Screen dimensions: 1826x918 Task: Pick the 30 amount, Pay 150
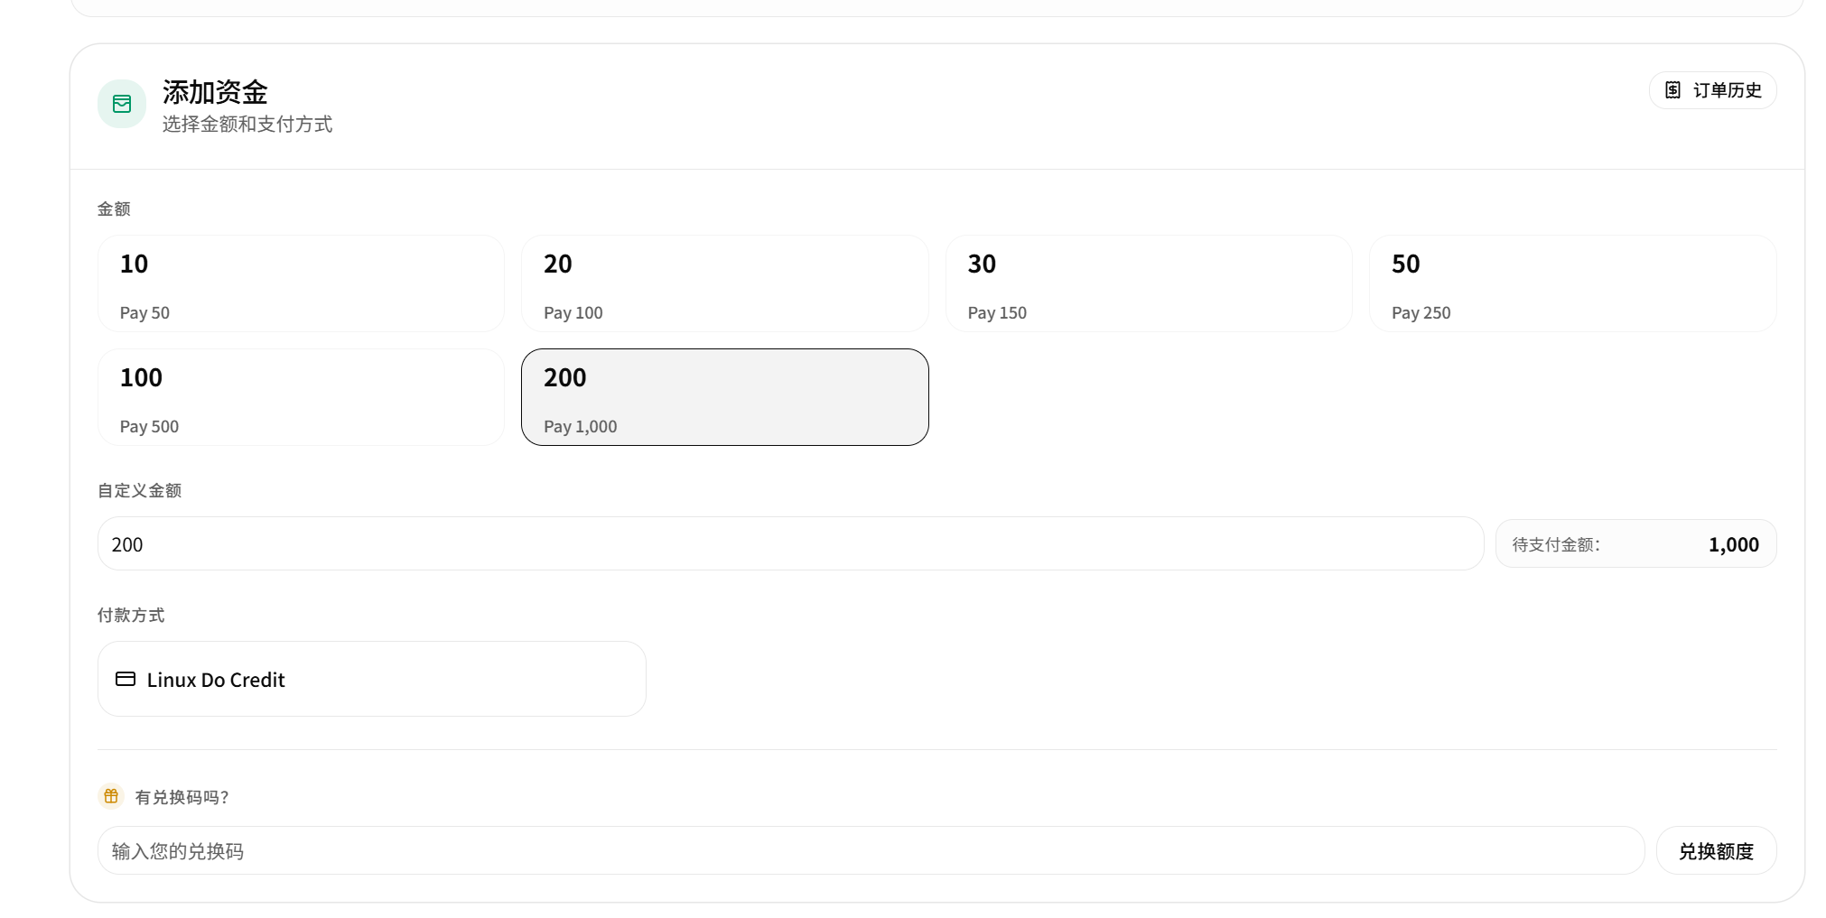(1149, 283)
